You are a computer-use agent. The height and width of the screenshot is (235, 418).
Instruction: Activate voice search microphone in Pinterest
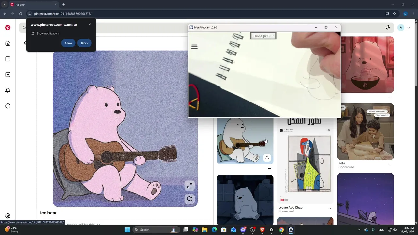click(388, 28)
